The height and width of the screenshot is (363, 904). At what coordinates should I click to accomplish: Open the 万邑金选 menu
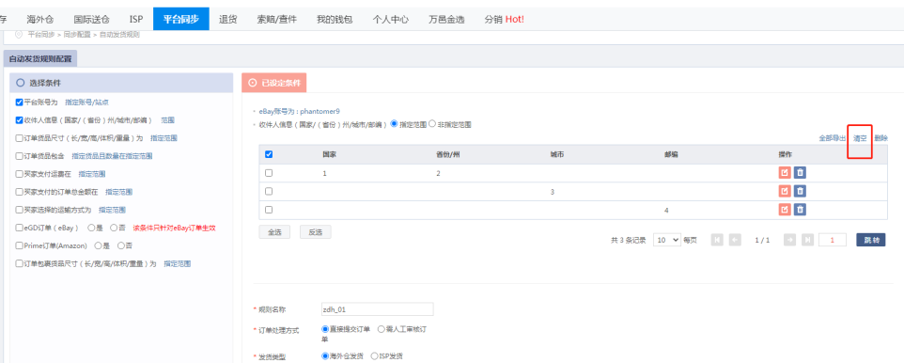[x=446, y=19]
